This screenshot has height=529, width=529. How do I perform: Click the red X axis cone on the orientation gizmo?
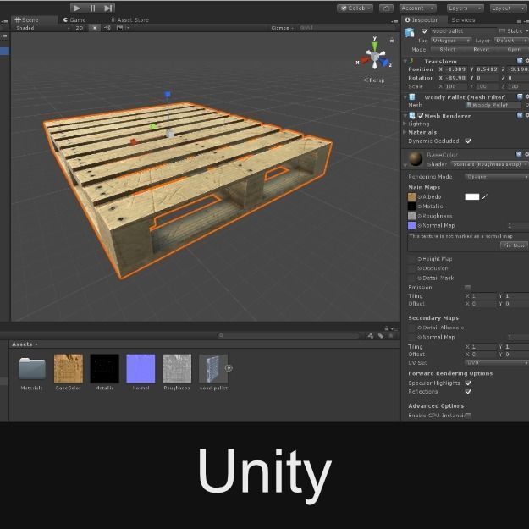(x=365, y=60)
